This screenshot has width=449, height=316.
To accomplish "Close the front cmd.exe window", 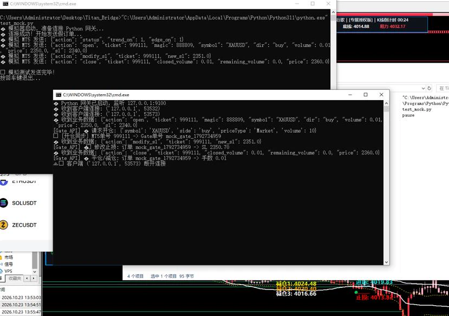I will click(x=381, y=95).
